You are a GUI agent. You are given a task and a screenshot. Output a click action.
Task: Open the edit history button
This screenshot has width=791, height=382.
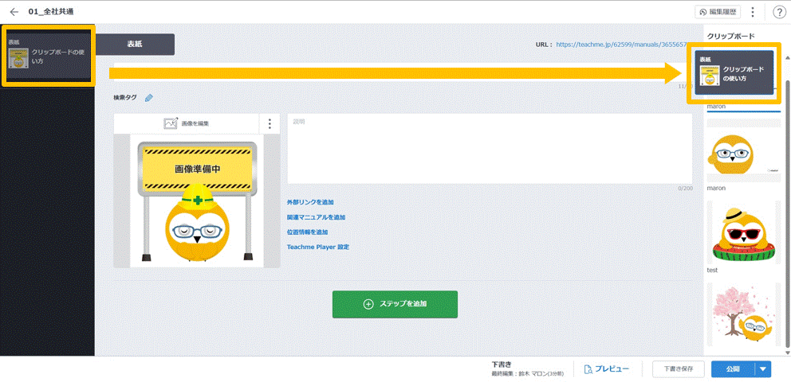coord(718,12)
